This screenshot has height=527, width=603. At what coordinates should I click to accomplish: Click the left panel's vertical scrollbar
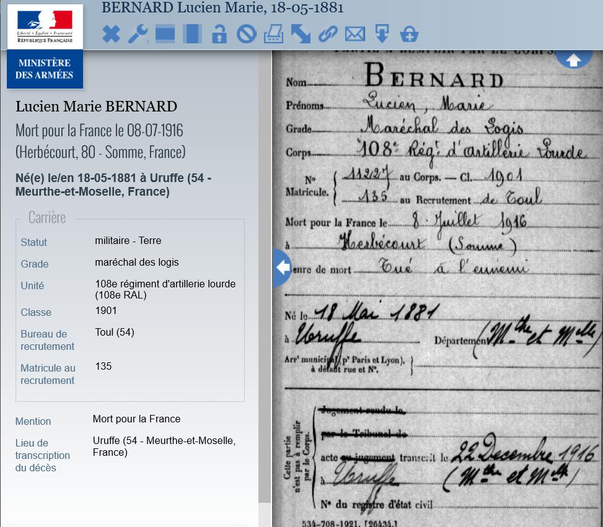pyautogui.click(x=264, y=277)
